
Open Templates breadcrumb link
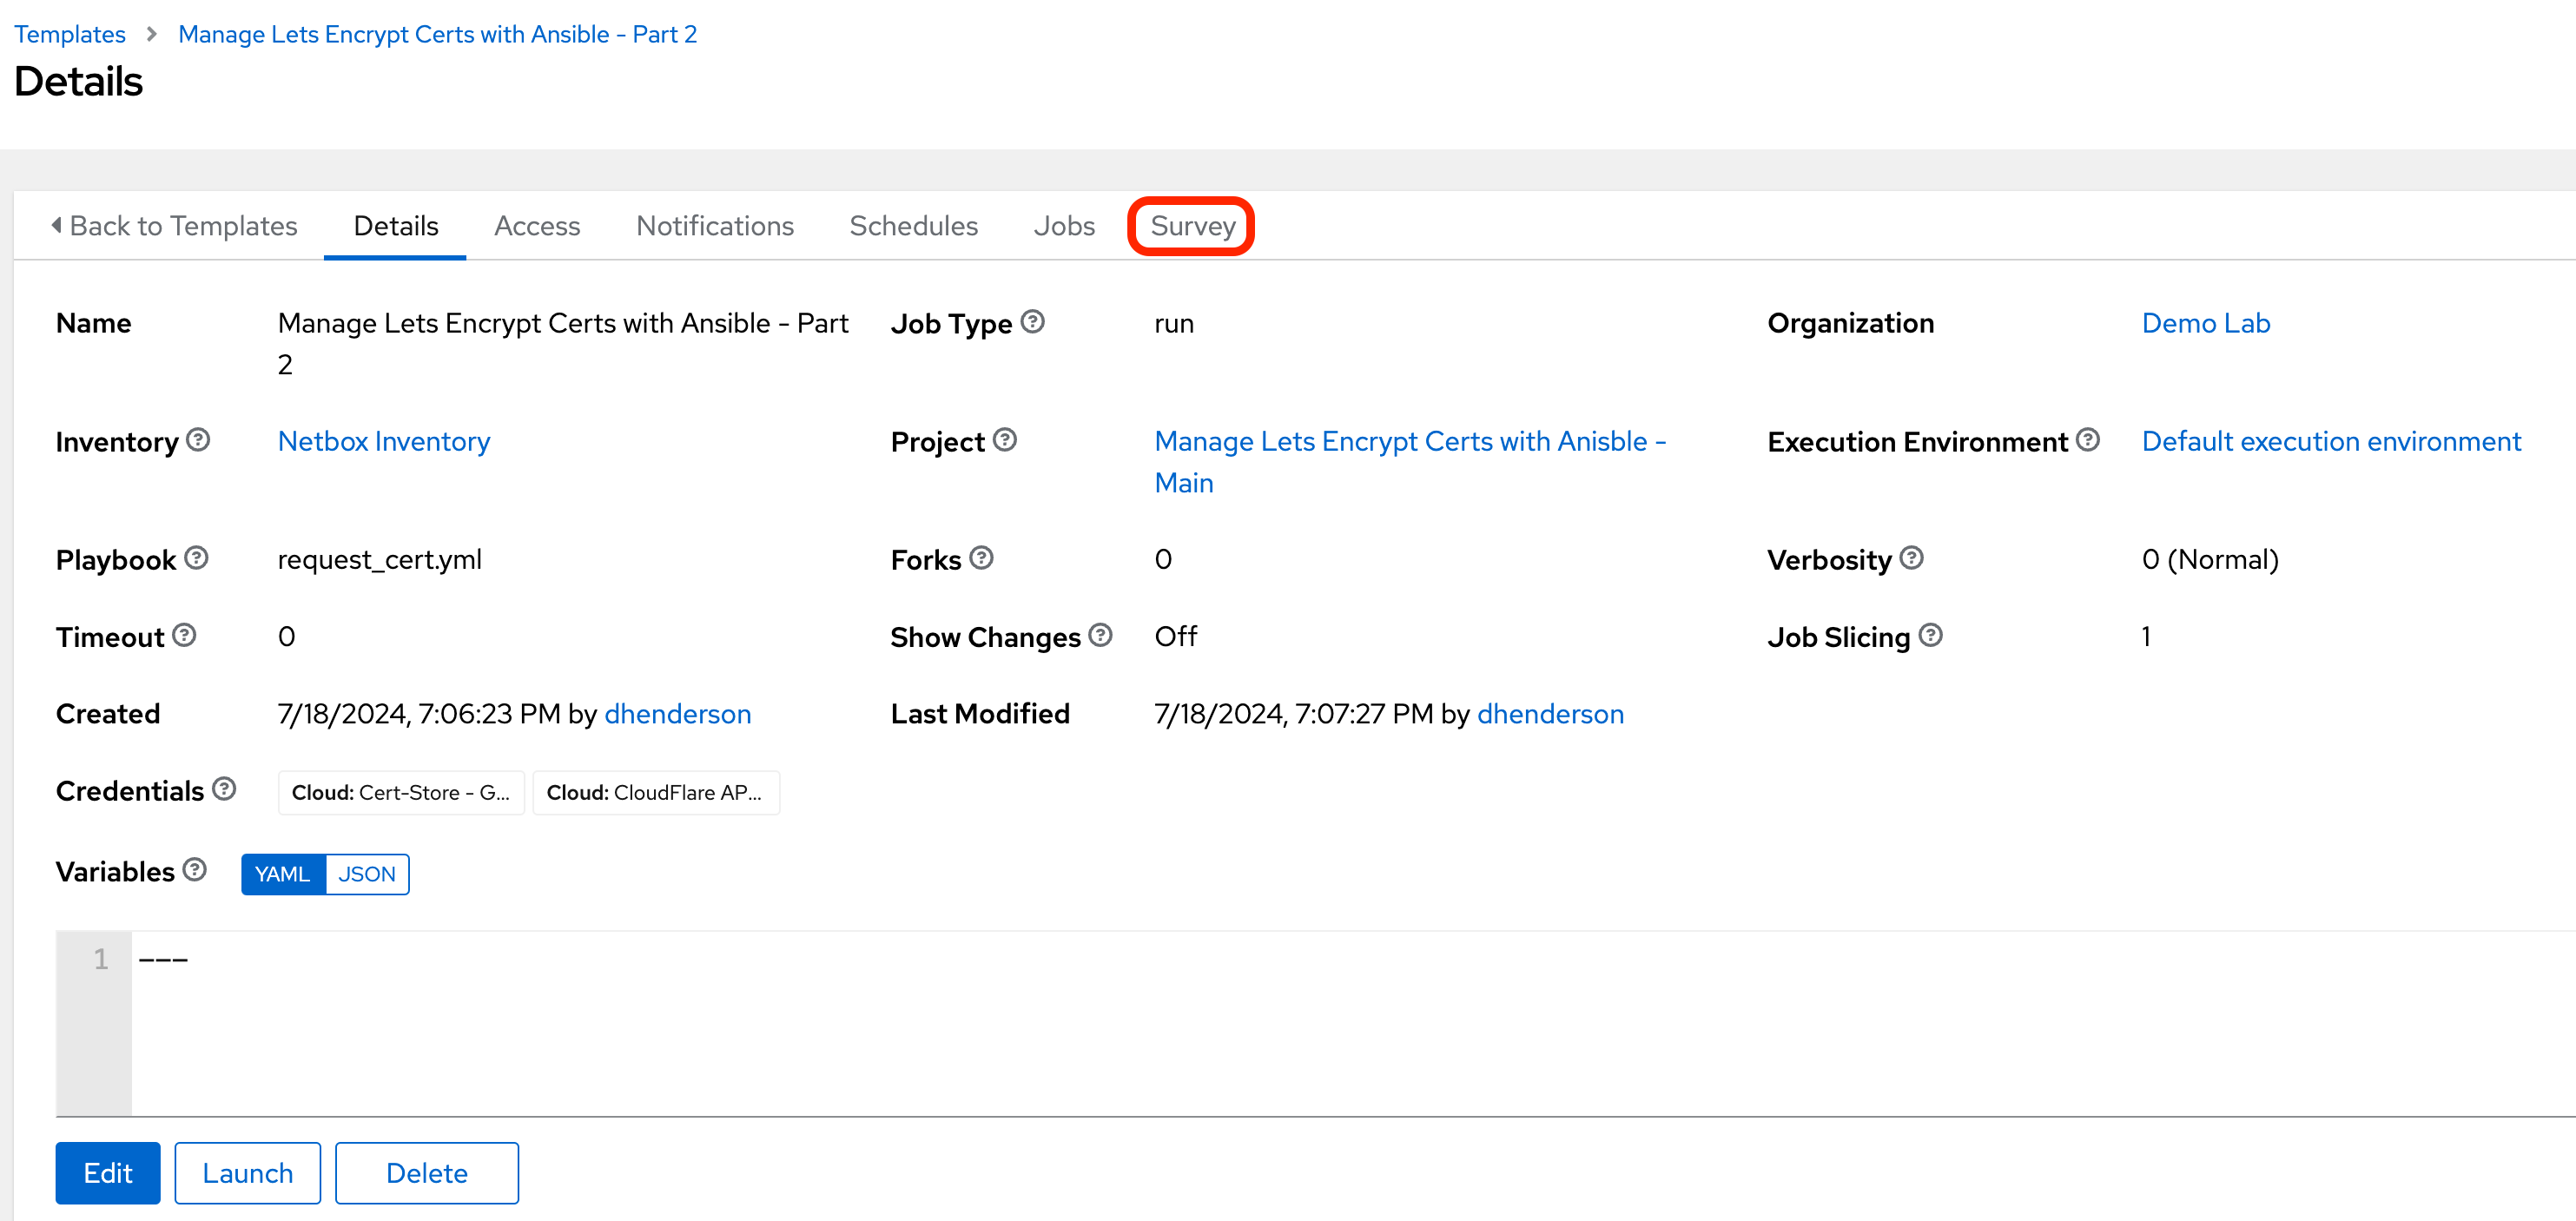click(70, 34)
